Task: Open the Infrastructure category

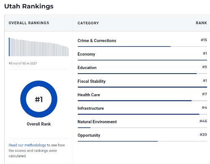Action: [x=91, y=108]
